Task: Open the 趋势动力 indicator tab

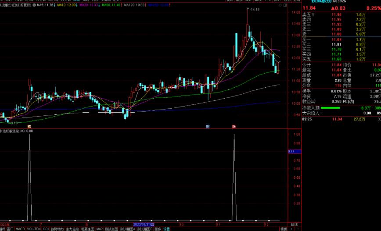Action: click(x=58, y=229)
